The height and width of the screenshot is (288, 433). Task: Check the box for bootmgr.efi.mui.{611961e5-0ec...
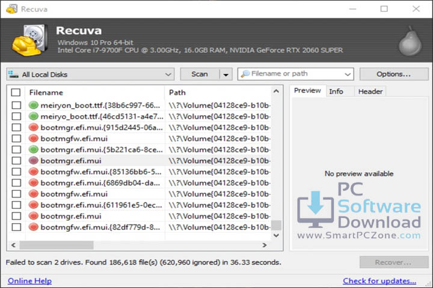point(16,205)
